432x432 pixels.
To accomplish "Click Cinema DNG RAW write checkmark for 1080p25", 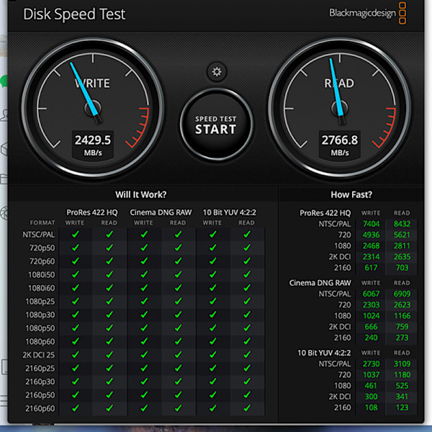I will point(144,301).
